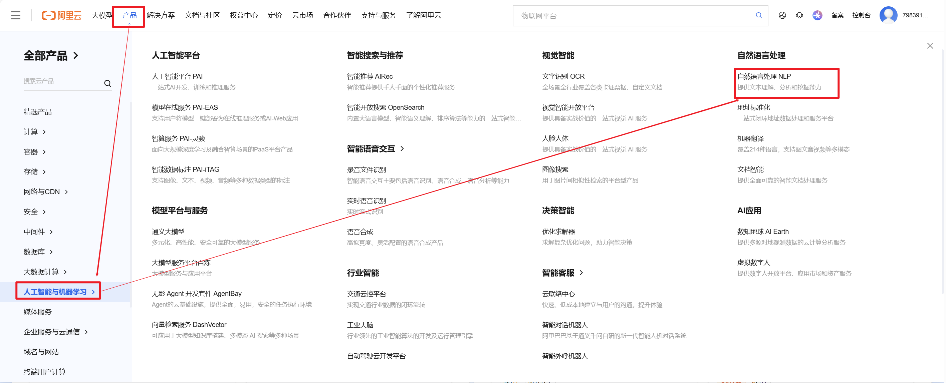Click the search magnifier in top bar

tap(758, 15)
